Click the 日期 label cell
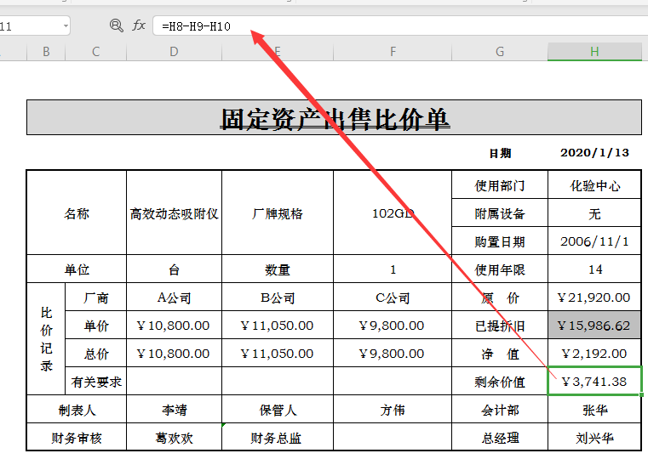 pos(500,153)
